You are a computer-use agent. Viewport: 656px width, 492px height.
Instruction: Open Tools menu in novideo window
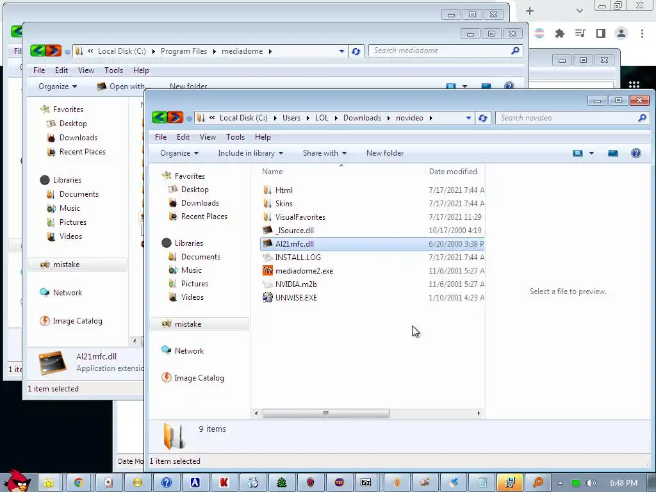(235, 137)
